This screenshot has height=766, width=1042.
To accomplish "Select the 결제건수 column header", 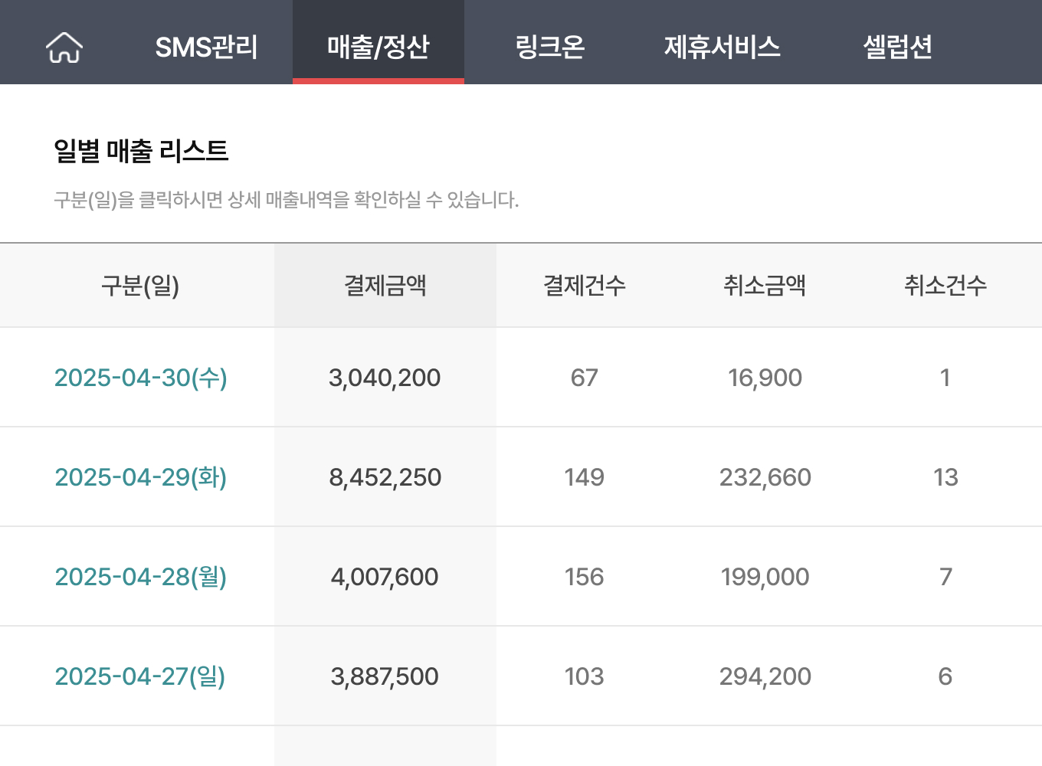I will pos(585,285).
